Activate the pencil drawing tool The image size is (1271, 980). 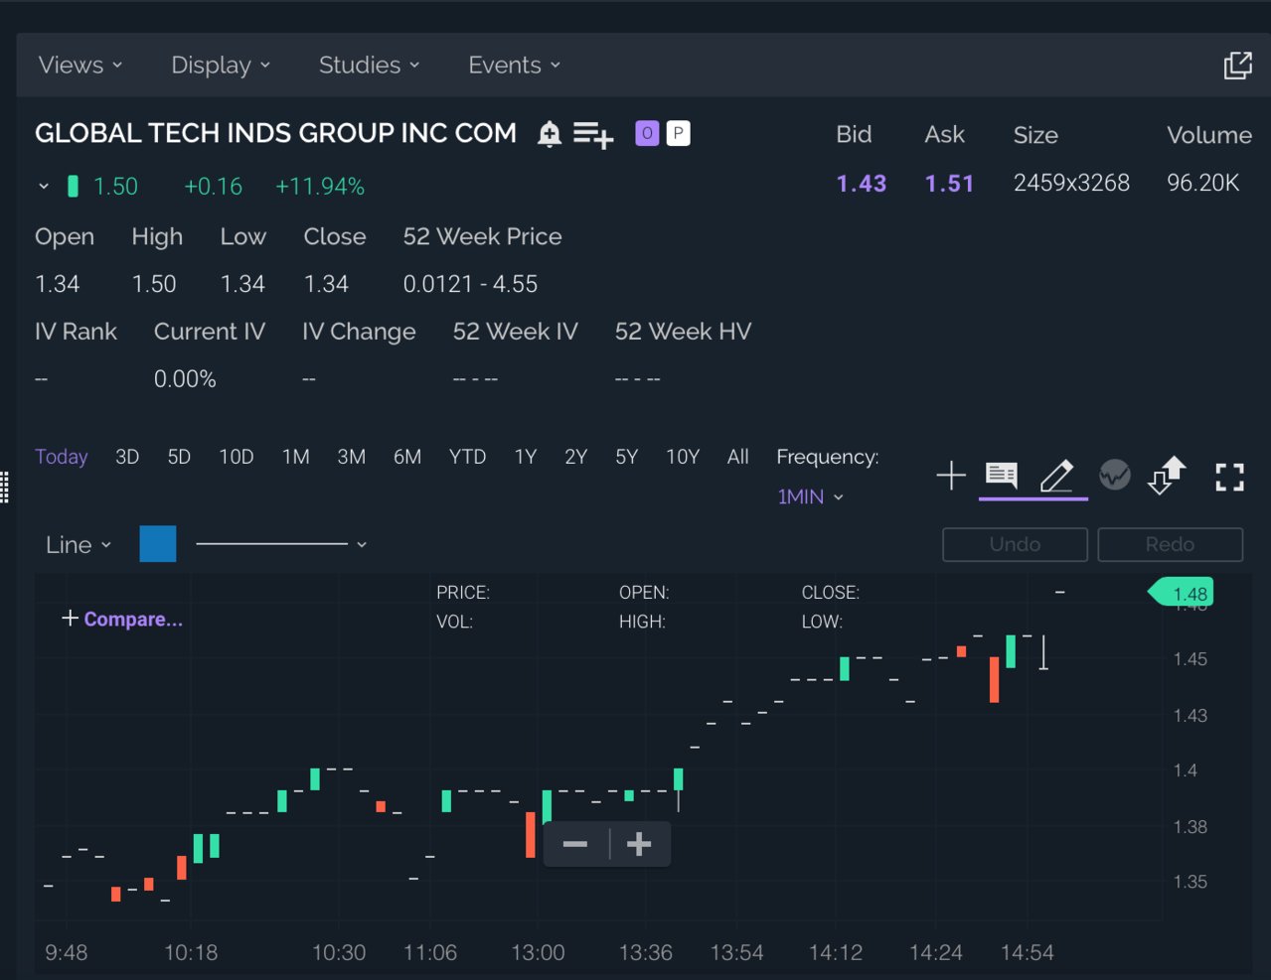click(1056, 476)
